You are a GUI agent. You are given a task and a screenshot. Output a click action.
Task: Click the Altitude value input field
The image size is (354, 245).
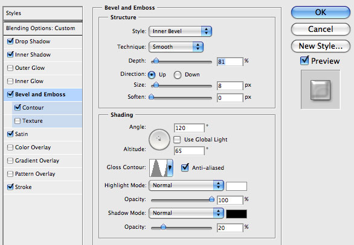189,151
